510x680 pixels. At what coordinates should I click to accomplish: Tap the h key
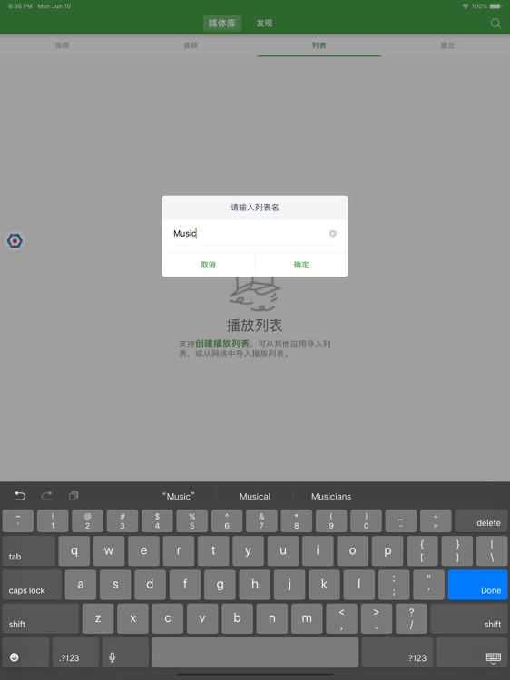pos(255,585)
